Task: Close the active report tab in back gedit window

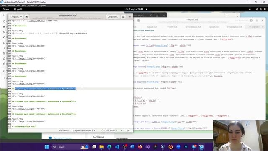Action: (263, 27)
